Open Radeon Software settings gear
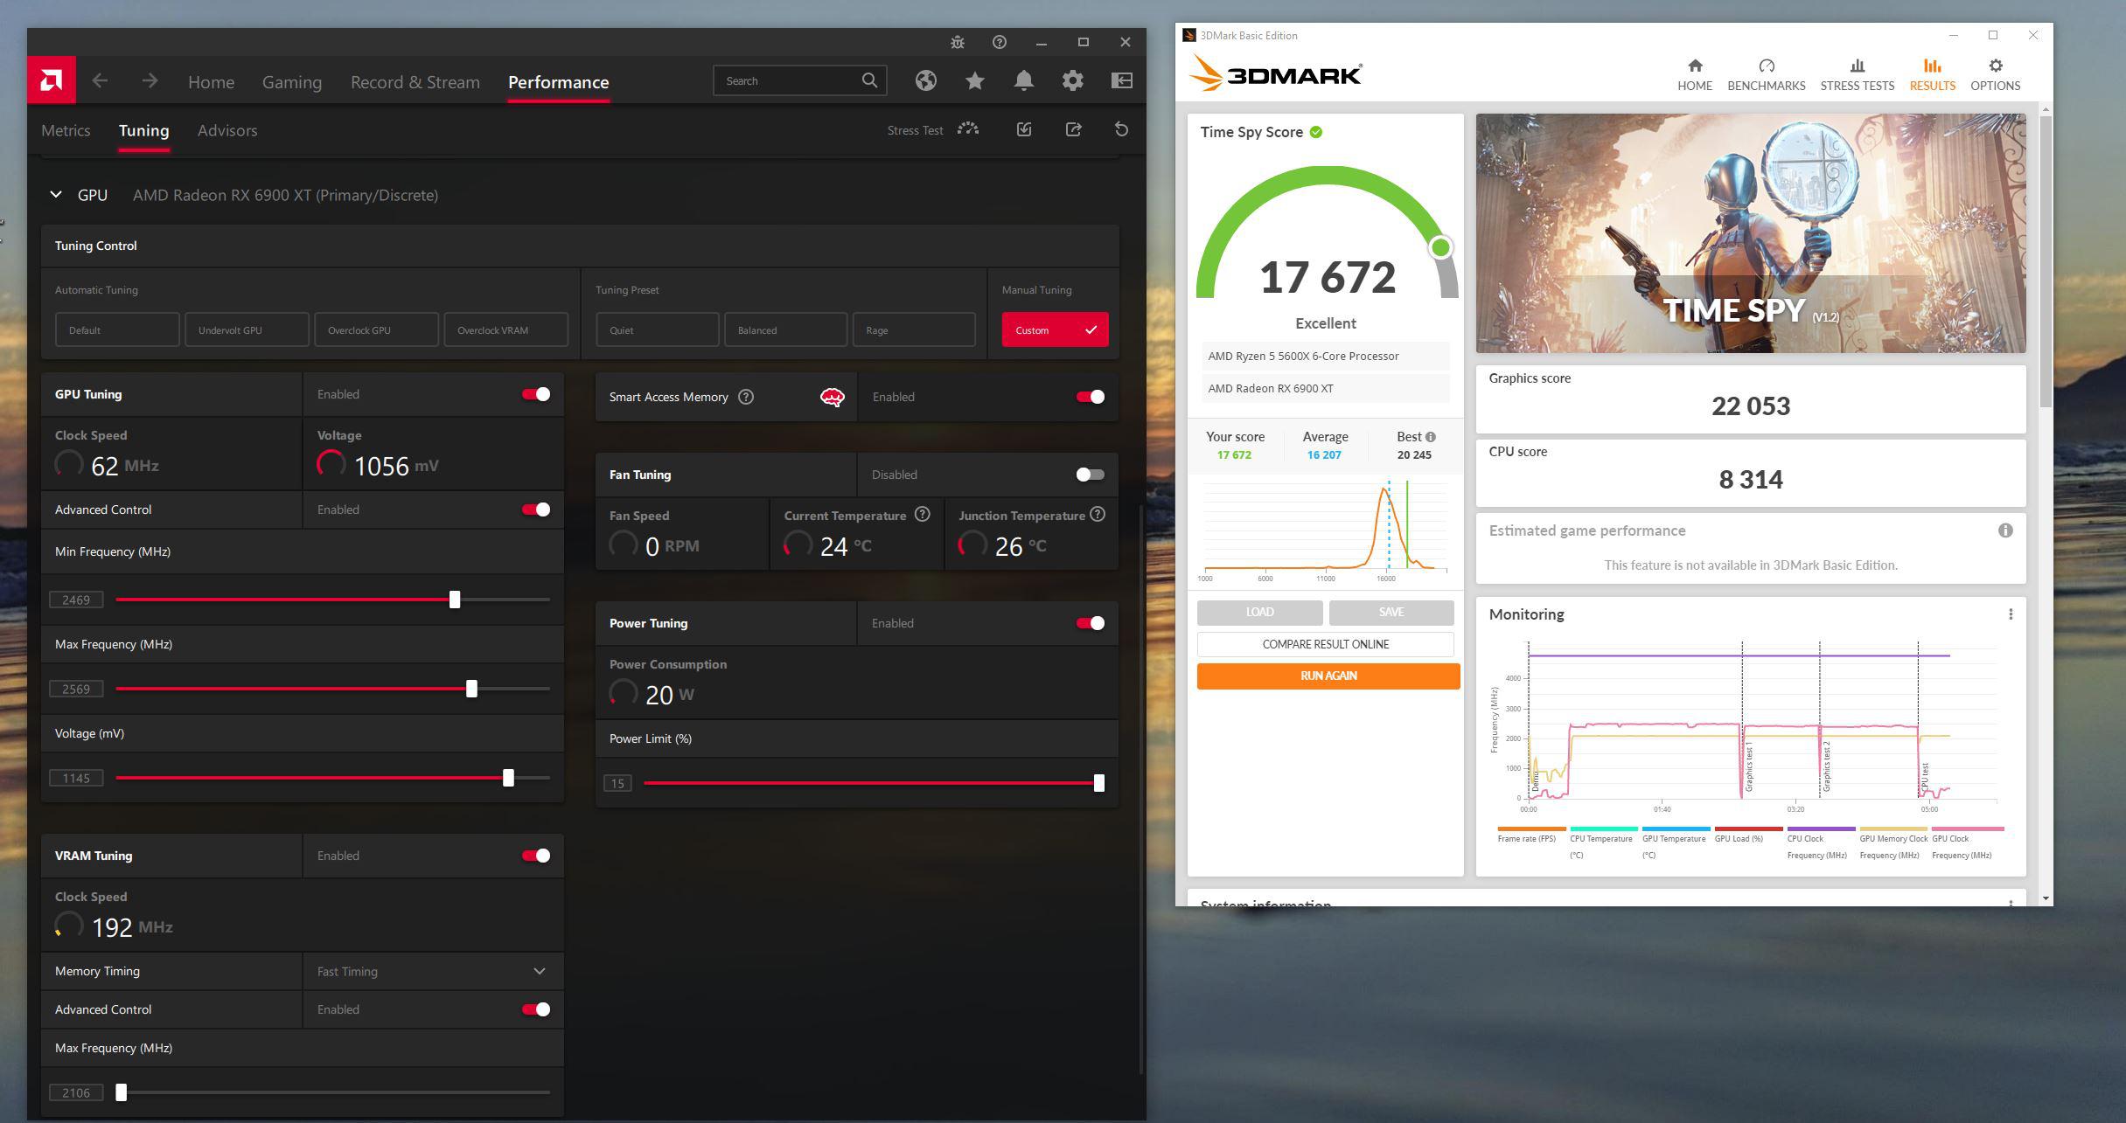2126x1123 pixels. [1073, 80]
